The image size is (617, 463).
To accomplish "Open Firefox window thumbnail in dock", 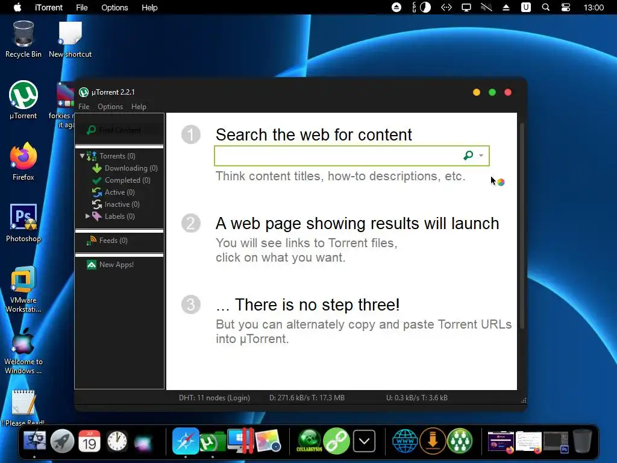I will (x=501, y=441).
